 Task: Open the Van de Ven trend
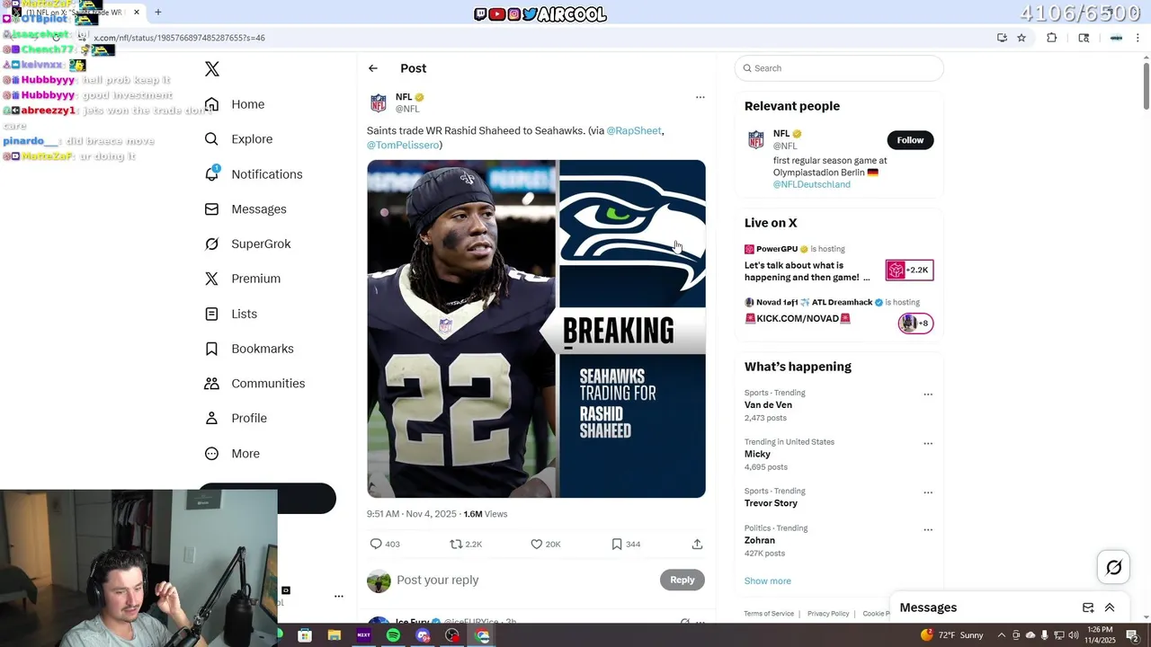768,405
